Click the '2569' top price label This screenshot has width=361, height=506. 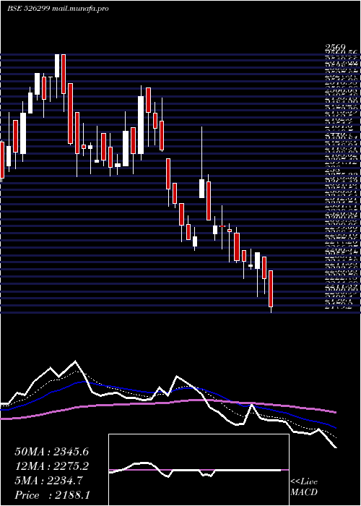click(x=335, y=48)
